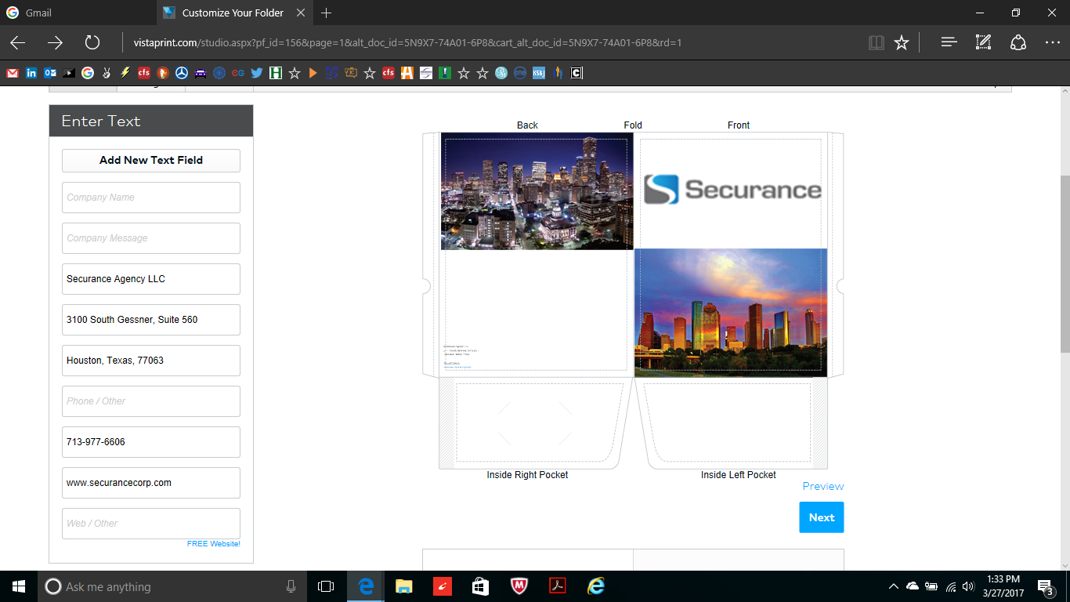
Task: Select the Securance logo on front cover
Action: click(x=732, y=190)
